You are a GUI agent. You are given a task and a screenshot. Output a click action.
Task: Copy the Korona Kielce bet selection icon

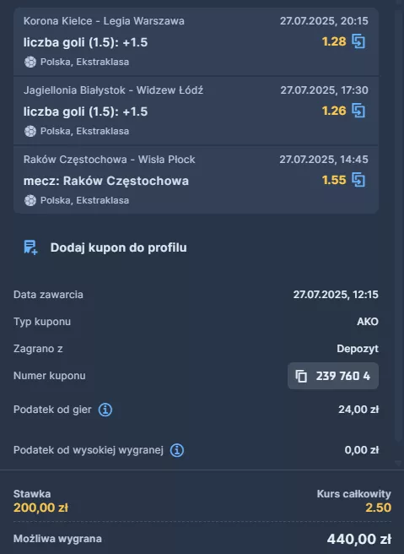358,41
